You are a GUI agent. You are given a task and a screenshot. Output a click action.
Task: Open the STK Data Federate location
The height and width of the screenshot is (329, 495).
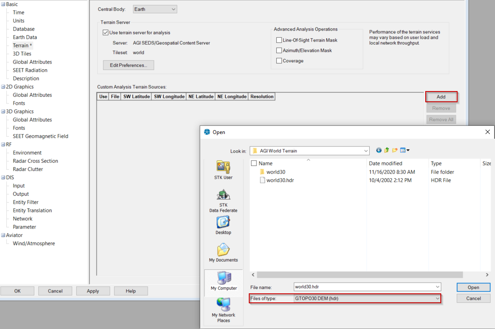click(223, 201)
